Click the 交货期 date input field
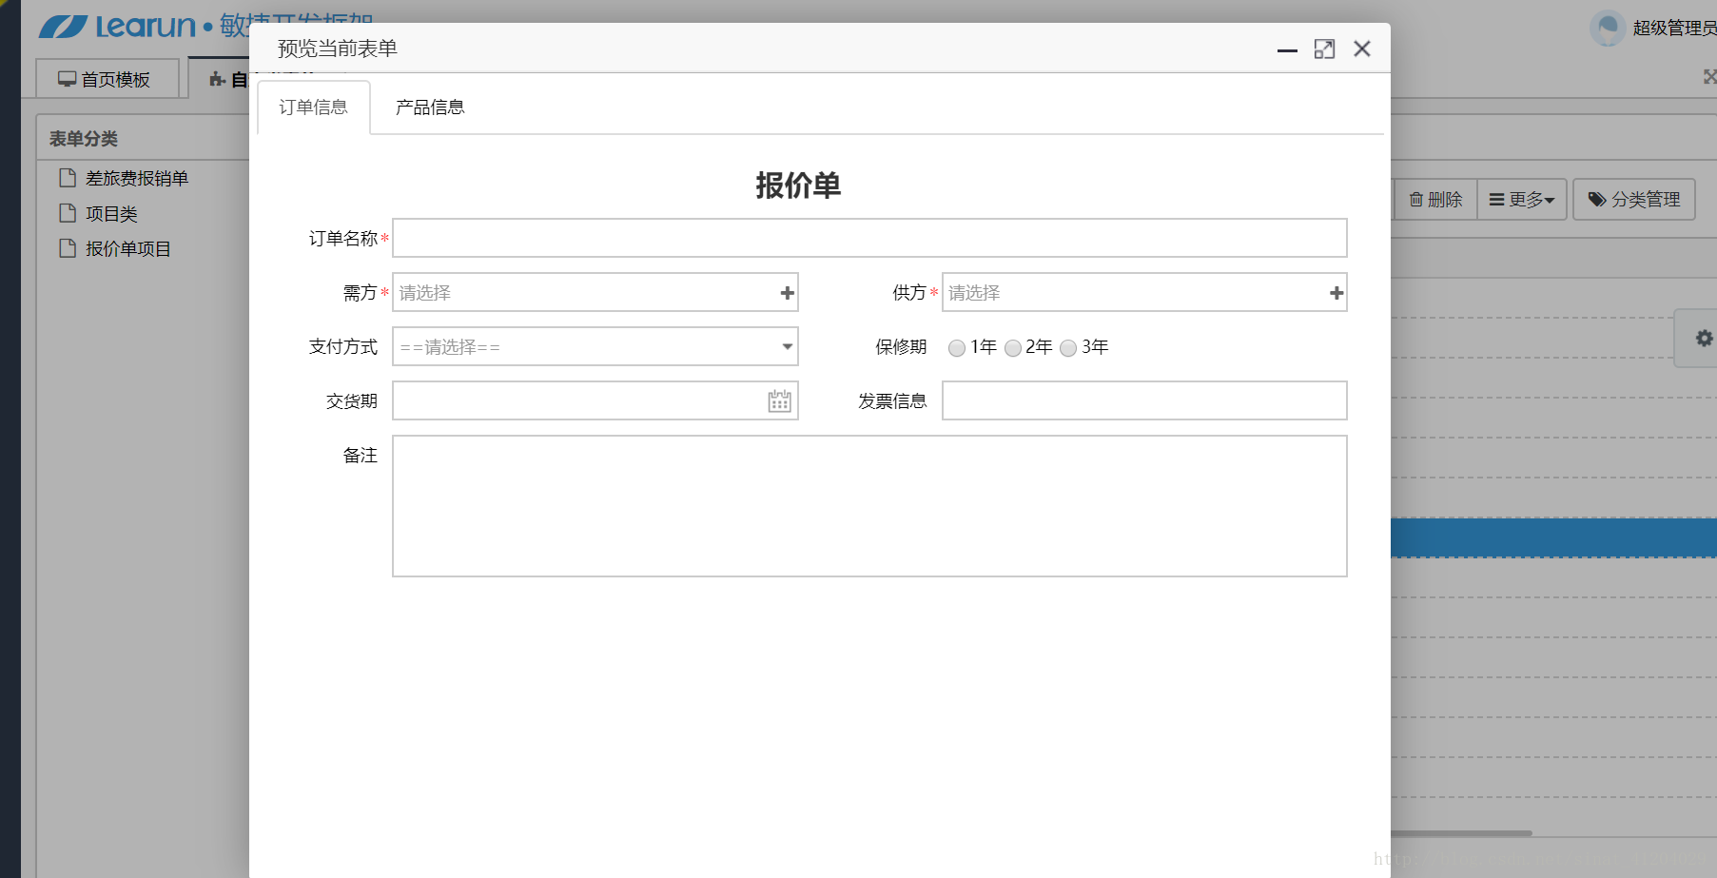Image resolution: width=1717 pixels, height=878 pixels. click(x=595, y=400)
